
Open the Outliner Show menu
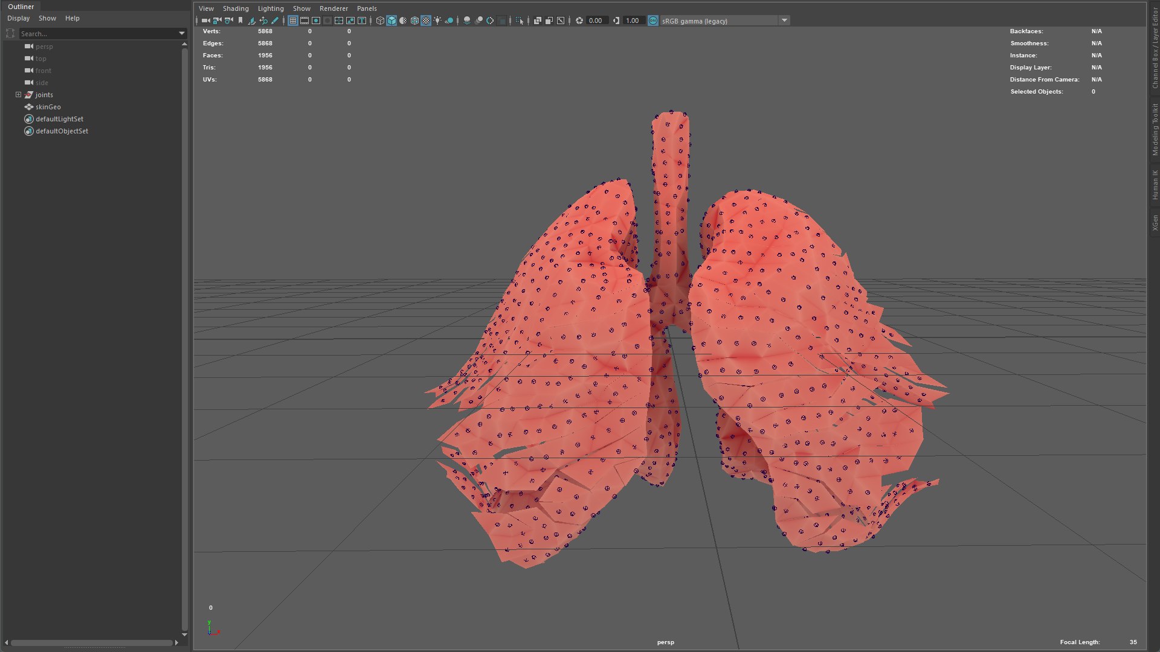47,18
